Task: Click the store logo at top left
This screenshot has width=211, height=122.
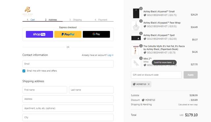Action: click(x=28, y=11)
